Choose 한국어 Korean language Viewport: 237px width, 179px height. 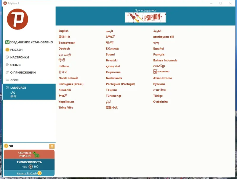pyautogui.click(x=63, y=72)
